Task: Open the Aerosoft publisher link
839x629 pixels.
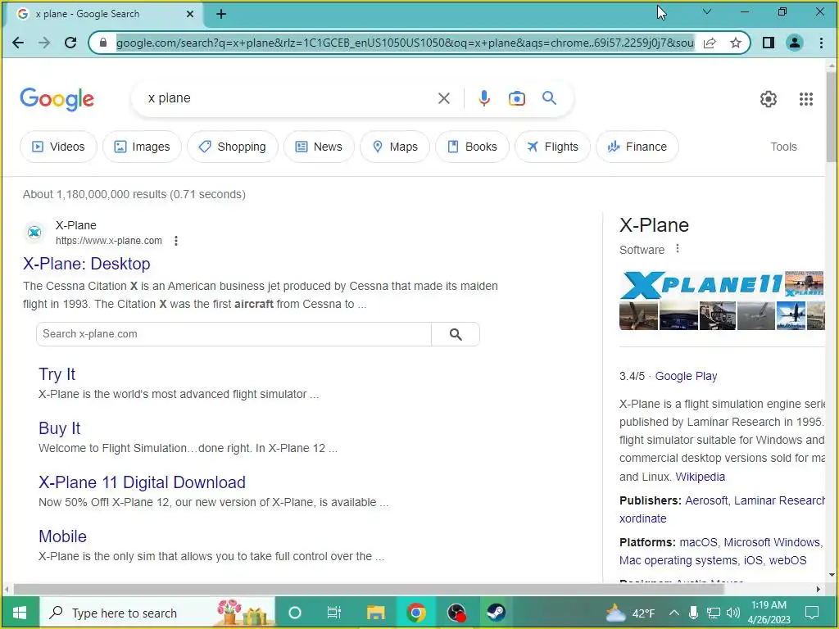Action: [x=705, y=500]
